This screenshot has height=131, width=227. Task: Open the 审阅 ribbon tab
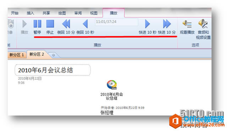[x=78, y=13]
